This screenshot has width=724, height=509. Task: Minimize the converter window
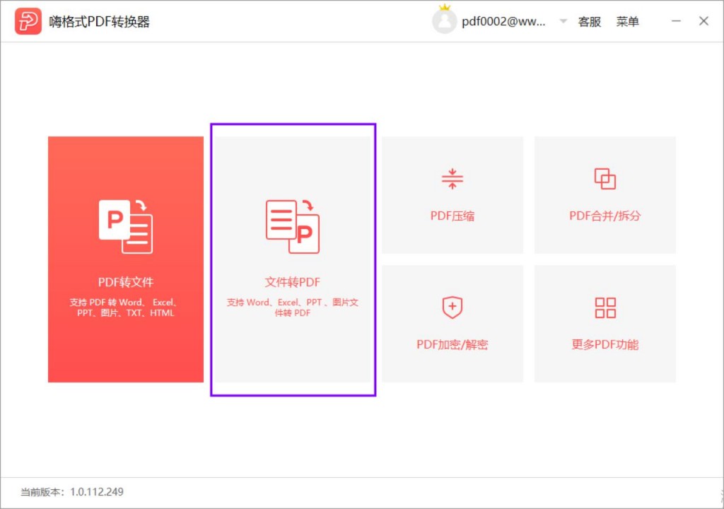pos(676,21)
